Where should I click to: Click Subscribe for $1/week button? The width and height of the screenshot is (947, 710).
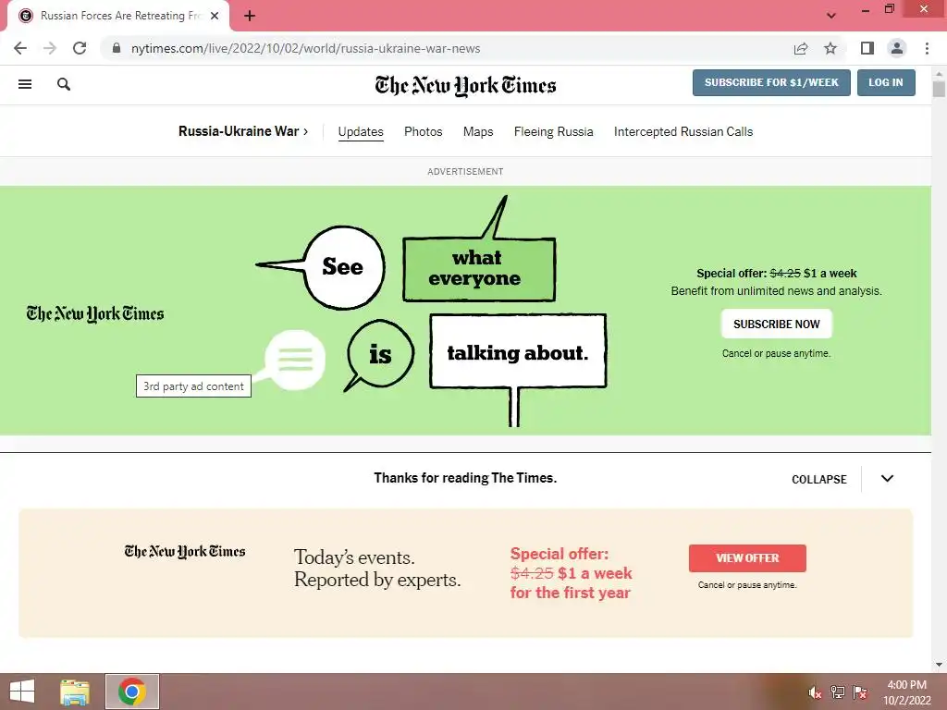771,82
